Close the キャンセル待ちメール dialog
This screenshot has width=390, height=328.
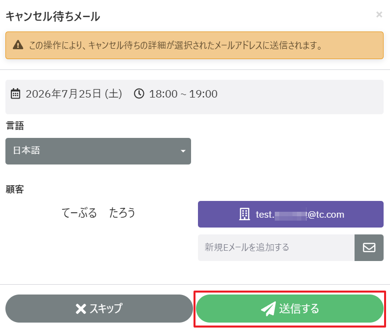[x=379, y=15]
